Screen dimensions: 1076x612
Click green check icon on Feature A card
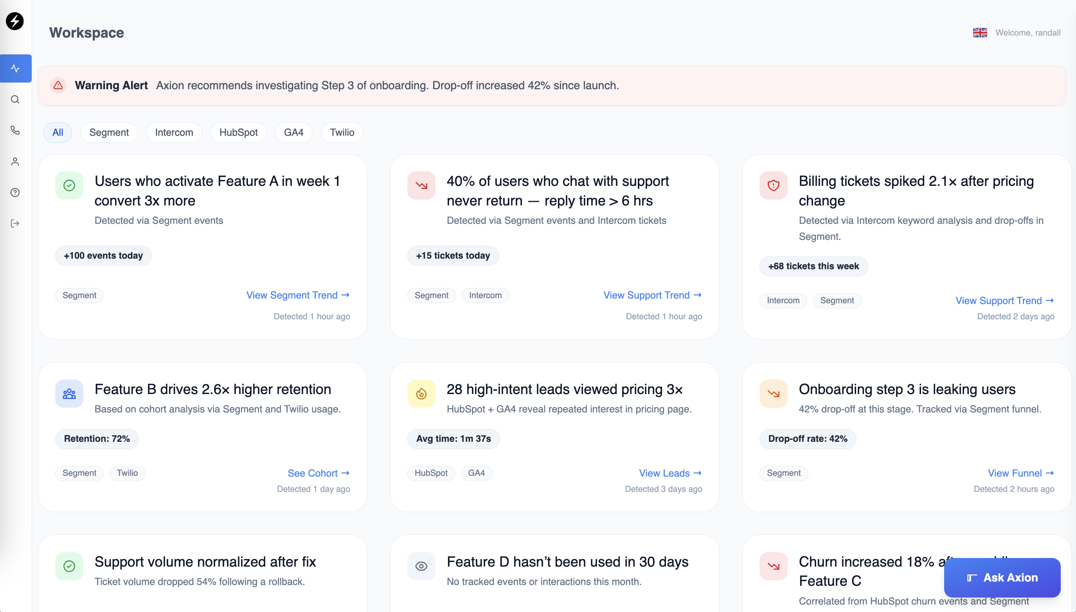pos(69,185)
